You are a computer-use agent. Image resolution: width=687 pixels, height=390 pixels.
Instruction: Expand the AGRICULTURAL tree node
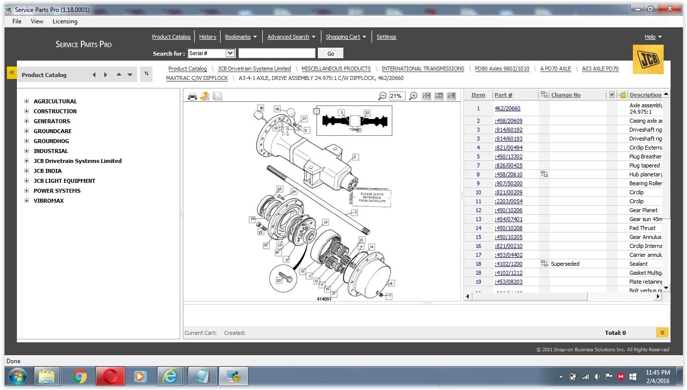pyautogui.click(x=26, y=101)
